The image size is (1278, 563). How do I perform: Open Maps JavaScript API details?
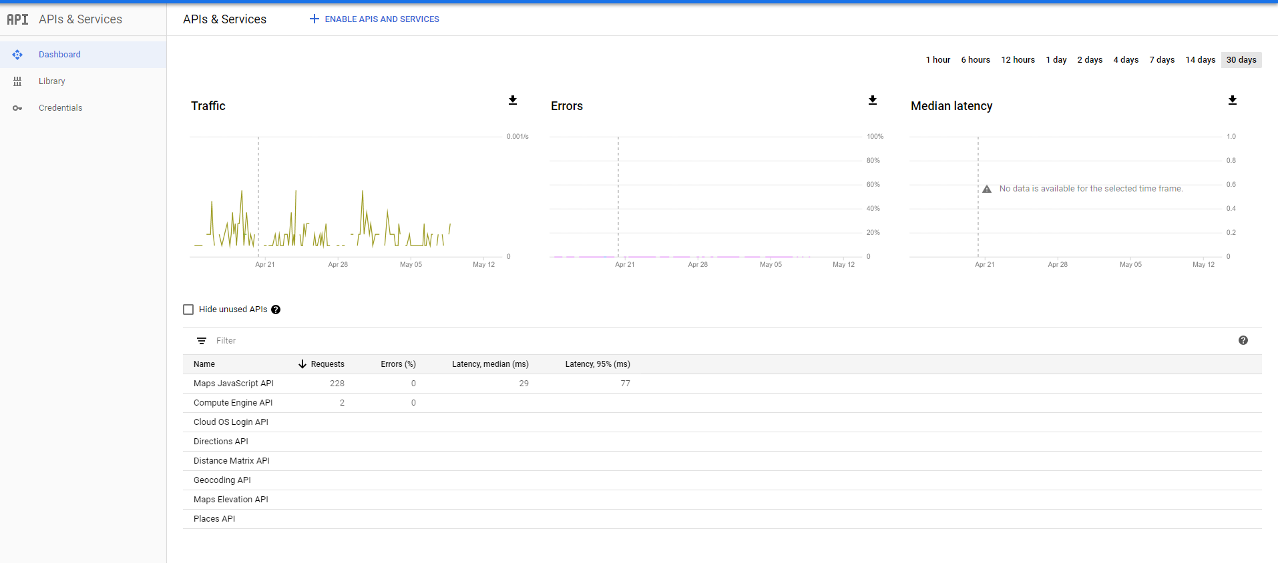tap(234, 384)
